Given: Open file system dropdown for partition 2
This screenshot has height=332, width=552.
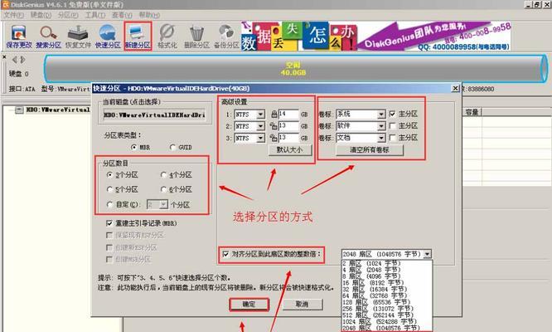Looking at the screenshot, I should coord(260,126).
